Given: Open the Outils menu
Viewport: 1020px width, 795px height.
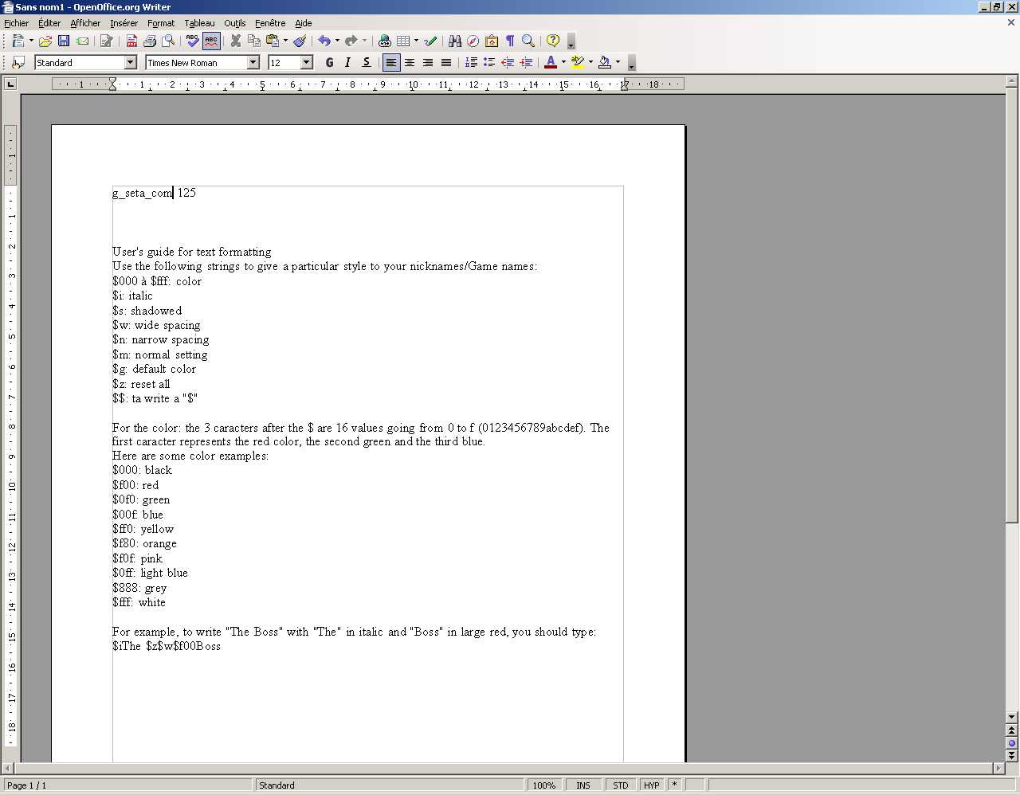Looking at the screenshot, I should coord(235,23).
